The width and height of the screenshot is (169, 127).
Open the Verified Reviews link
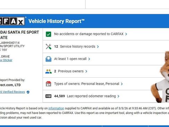[x=12, y=92]
